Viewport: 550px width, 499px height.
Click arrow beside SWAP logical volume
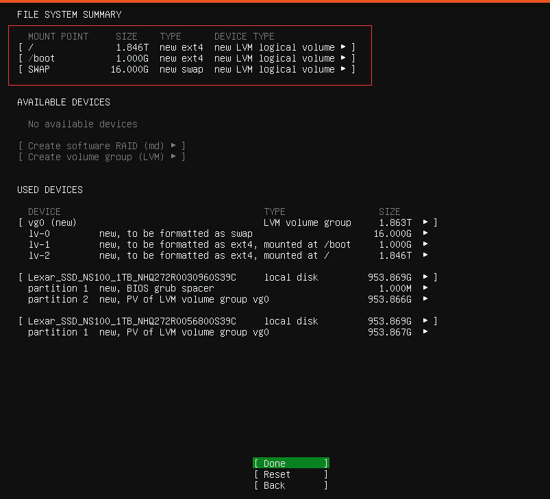pos(343,69)
